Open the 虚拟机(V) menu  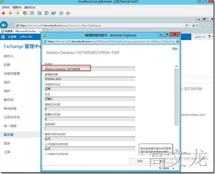click(30, 7)
